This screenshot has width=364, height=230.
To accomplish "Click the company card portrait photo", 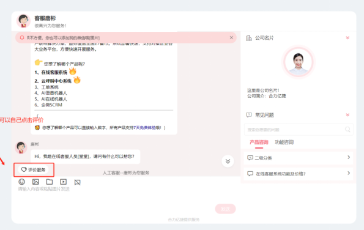I will pos(299,62).
